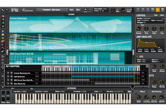Click the Mod wheel

point(8,96)
